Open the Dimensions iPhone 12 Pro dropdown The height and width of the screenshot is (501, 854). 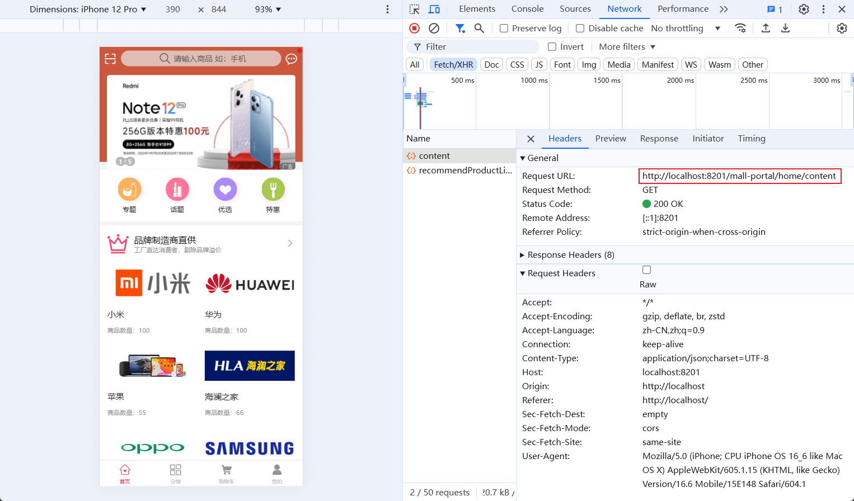(x=88, y=10)
